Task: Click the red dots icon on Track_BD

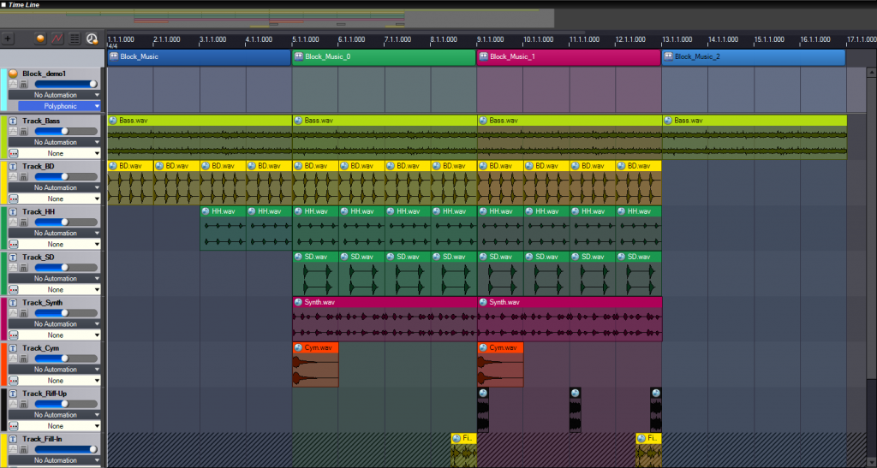Action: coord(13,198)
